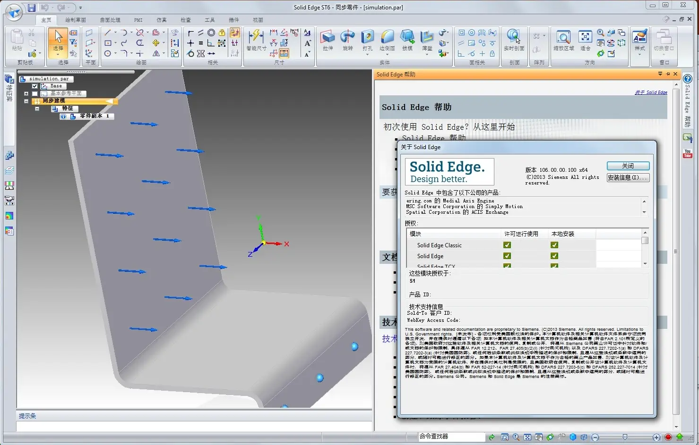Switch to the 绘制草图 ribbon tab
Image resolution: width=699 pixels, height=445 pixels.
coord(76,20)
